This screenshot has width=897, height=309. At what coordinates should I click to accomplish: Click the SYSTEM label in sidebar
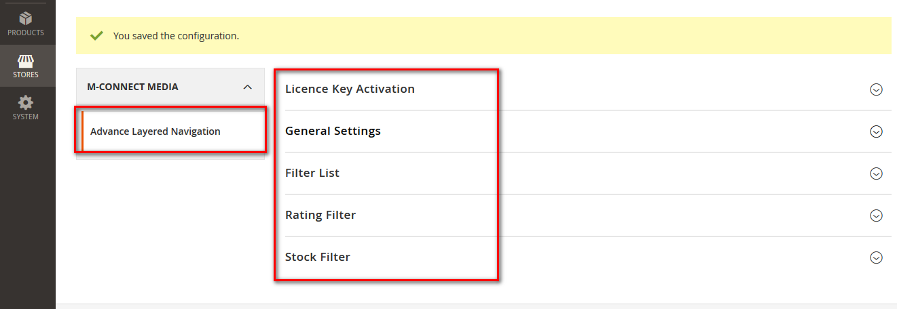coord(26,117)
